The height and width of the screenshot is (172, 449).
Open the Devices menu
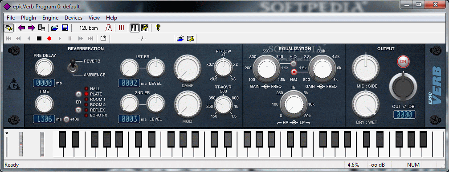(73, 18)
